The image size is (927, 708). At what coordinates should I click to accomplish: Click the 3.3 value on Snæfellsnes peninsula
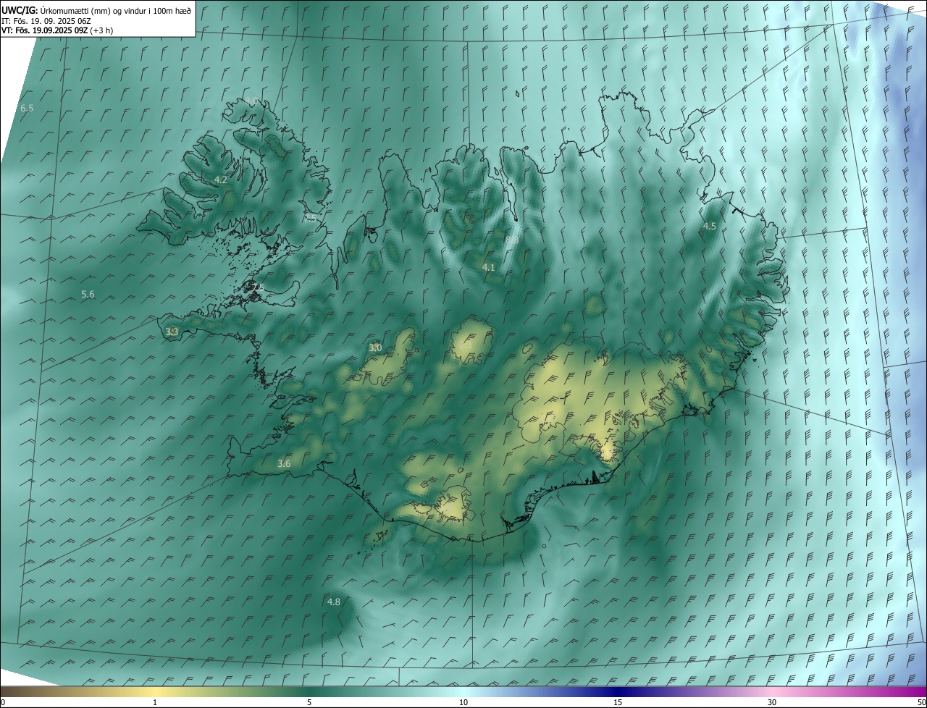tap(172, 332)
